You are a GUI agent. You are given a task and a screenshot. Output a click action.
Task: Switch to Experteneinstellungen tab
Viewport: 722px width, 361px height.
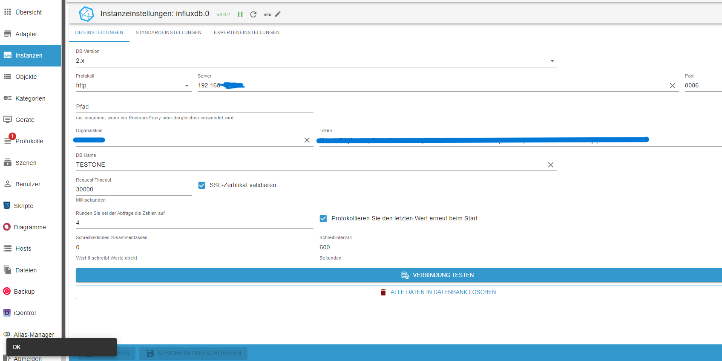(x=247, y=32)
